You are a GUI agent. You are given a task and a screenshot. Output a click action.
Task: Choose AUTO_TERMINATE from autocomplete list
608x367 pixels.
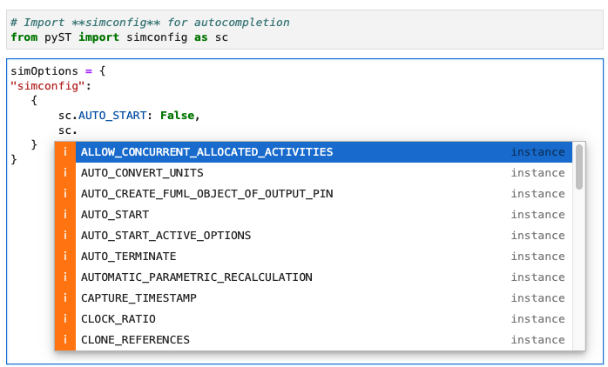[128, 257]
